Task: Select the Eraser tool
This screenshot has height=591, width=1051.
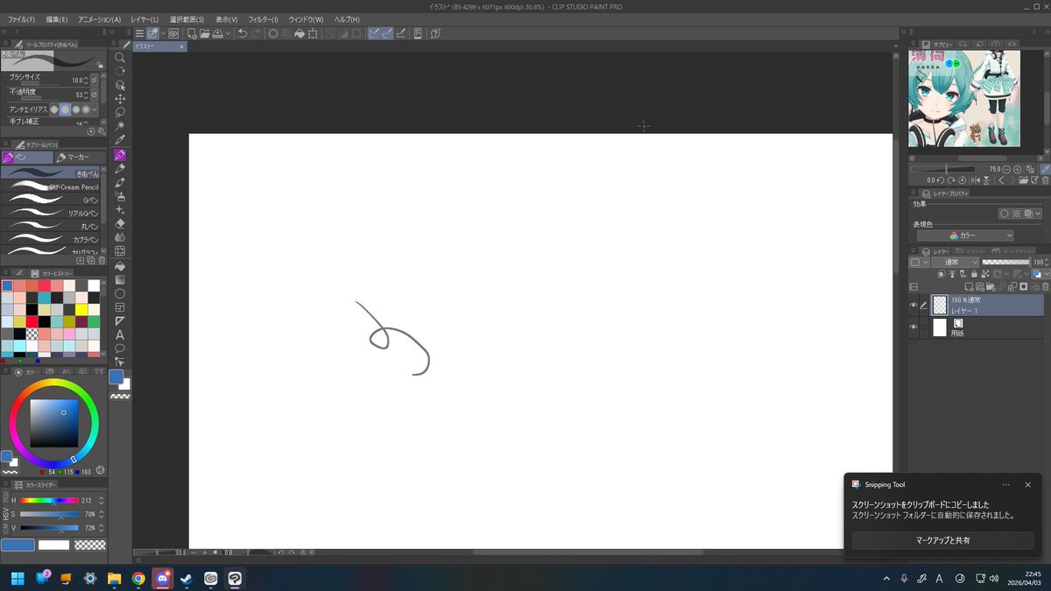Action: (x=120, y=223)
